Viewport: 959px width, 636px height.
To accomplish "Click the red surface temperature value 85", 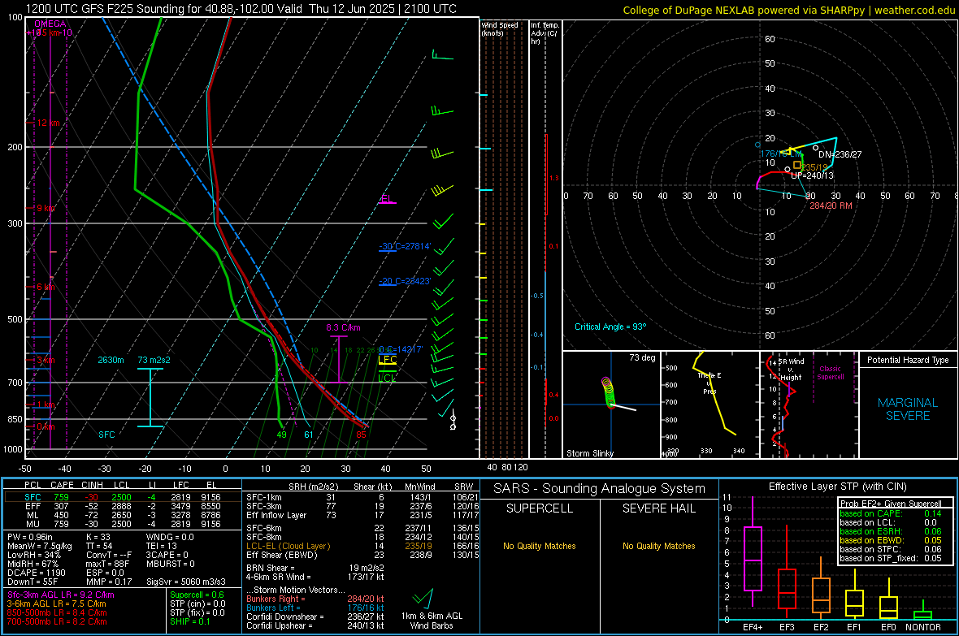I will pyautogui.click(x=361, y=435).
